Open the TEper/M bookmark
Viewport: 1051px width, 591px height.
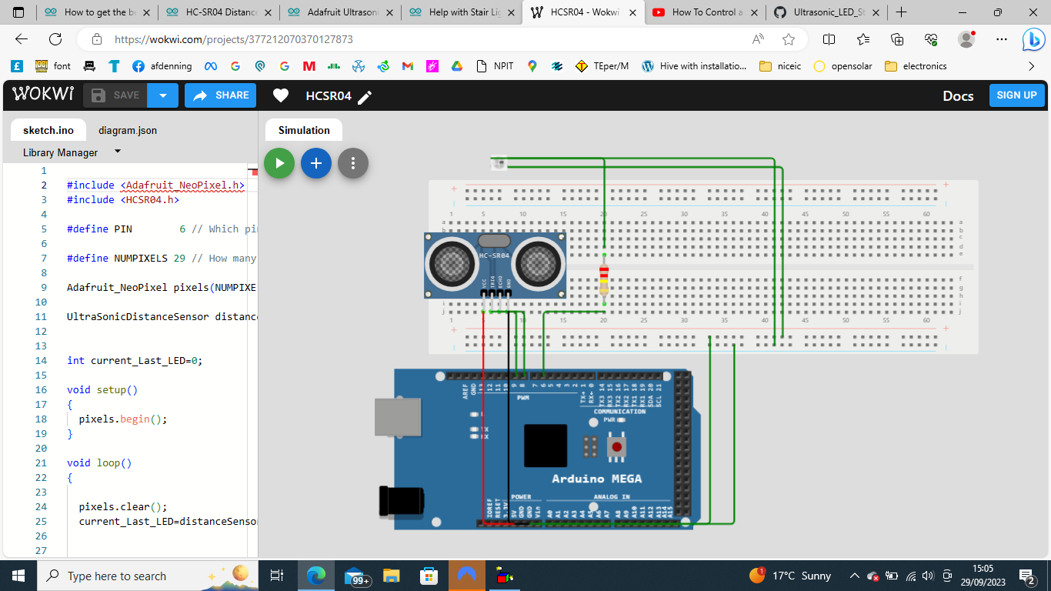[601, 66]
